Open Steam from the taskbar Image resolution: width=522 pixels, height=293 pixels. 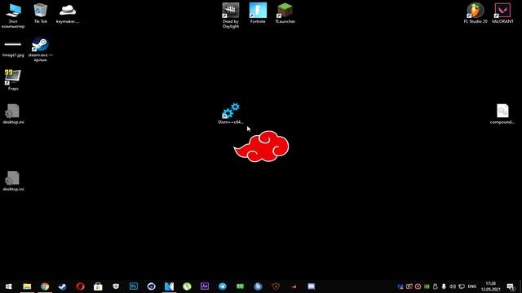[x=63, y=286]
